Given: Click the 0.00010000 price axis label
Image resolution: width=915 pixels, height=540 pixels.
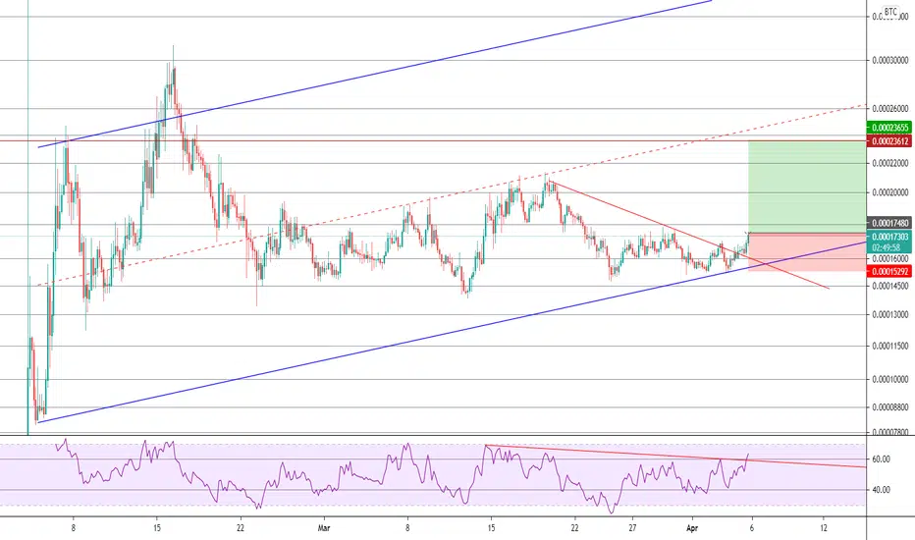Looking at the screenshot, I should [x=889, y=379].
